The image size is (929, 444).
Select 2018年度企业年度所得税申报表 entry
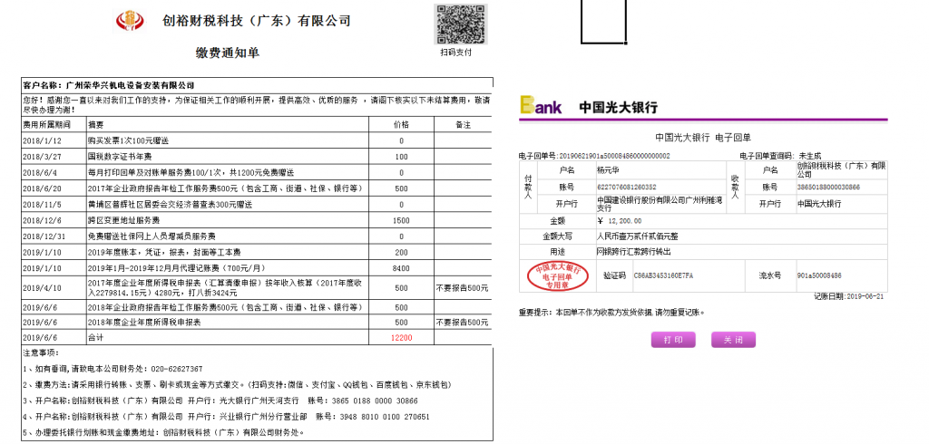click(144, 323)
